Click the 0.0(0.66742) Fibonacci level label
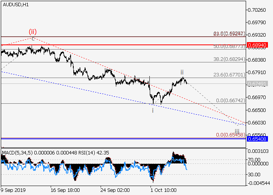Screen dimensions: 273x195 click(230, 100)
